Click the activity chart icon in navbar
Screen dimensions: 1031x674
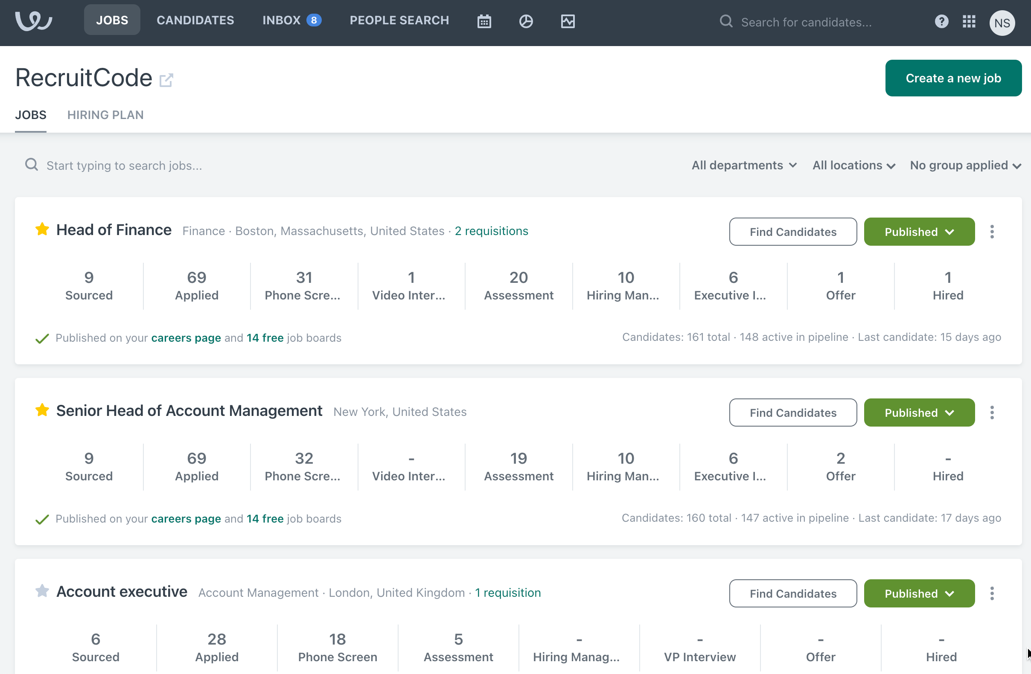(x=568, y=21)
